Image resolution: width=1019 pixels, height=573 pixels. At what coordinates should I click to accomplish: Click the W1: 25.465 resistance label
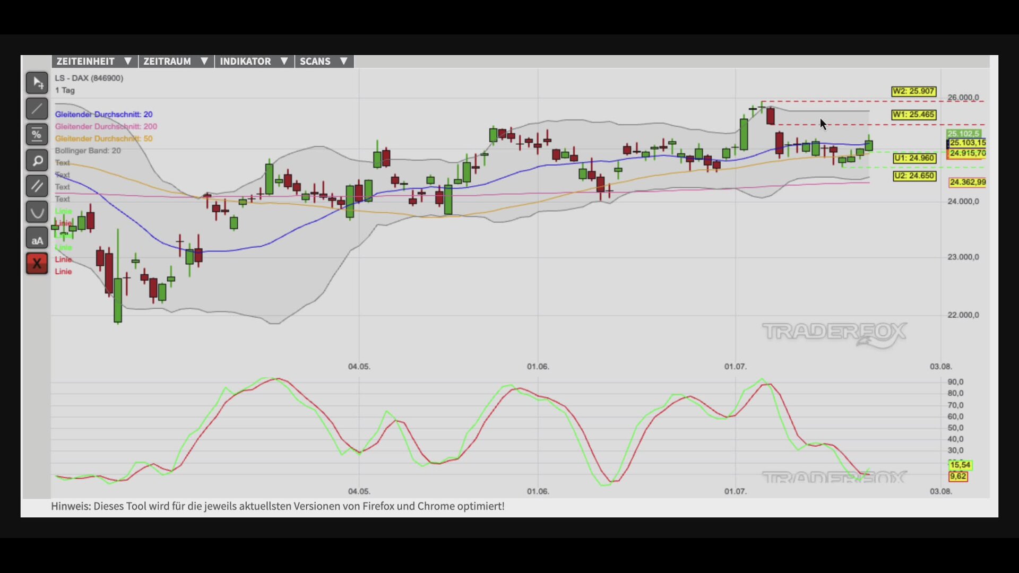point(913,115)
